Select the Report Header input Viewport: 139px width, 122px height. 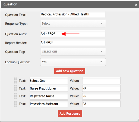coord(73,42)
